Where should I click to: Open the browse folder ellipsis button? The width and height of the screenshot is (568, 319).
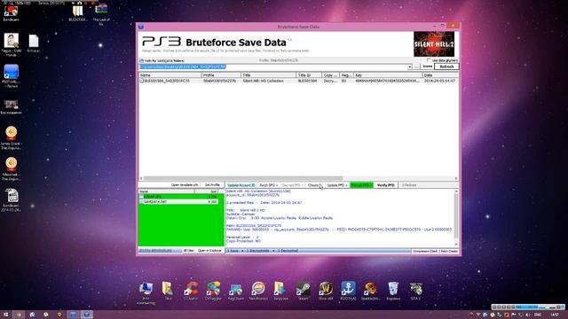point(416,67)
